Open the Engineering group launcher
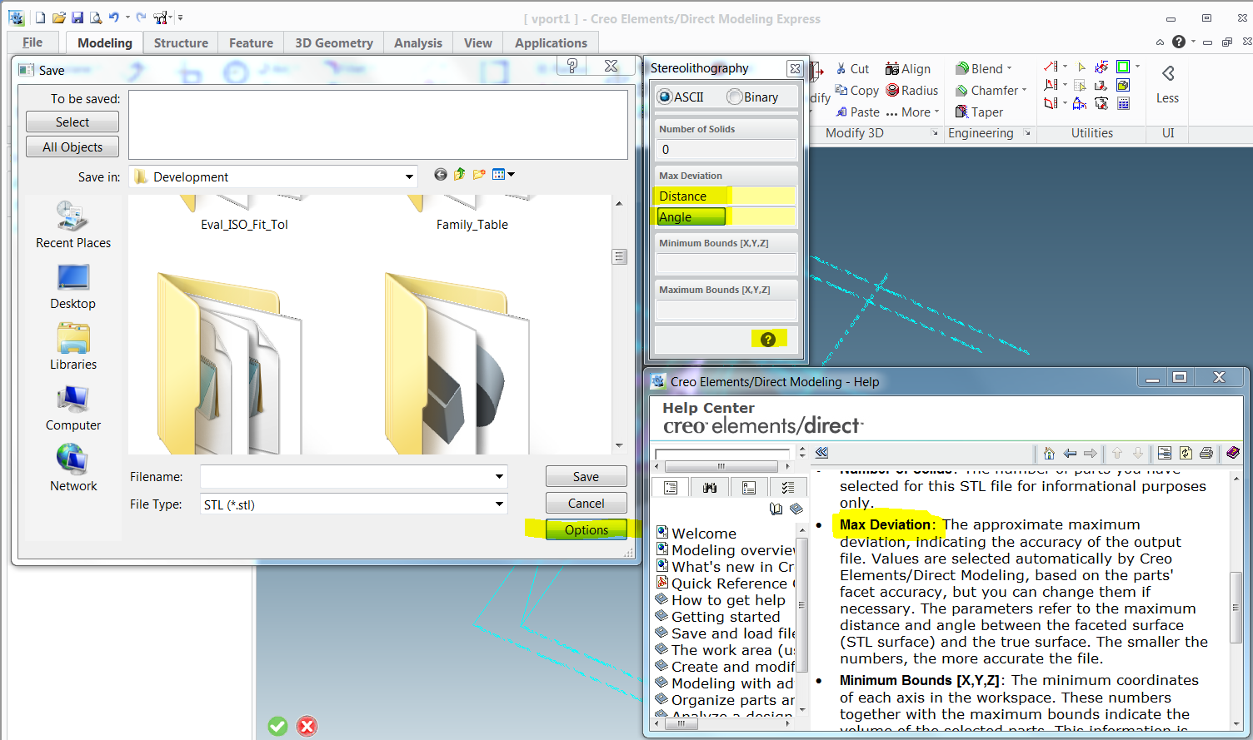The width and height of the screenshot is (1253, 740). tap(1027, 133)
